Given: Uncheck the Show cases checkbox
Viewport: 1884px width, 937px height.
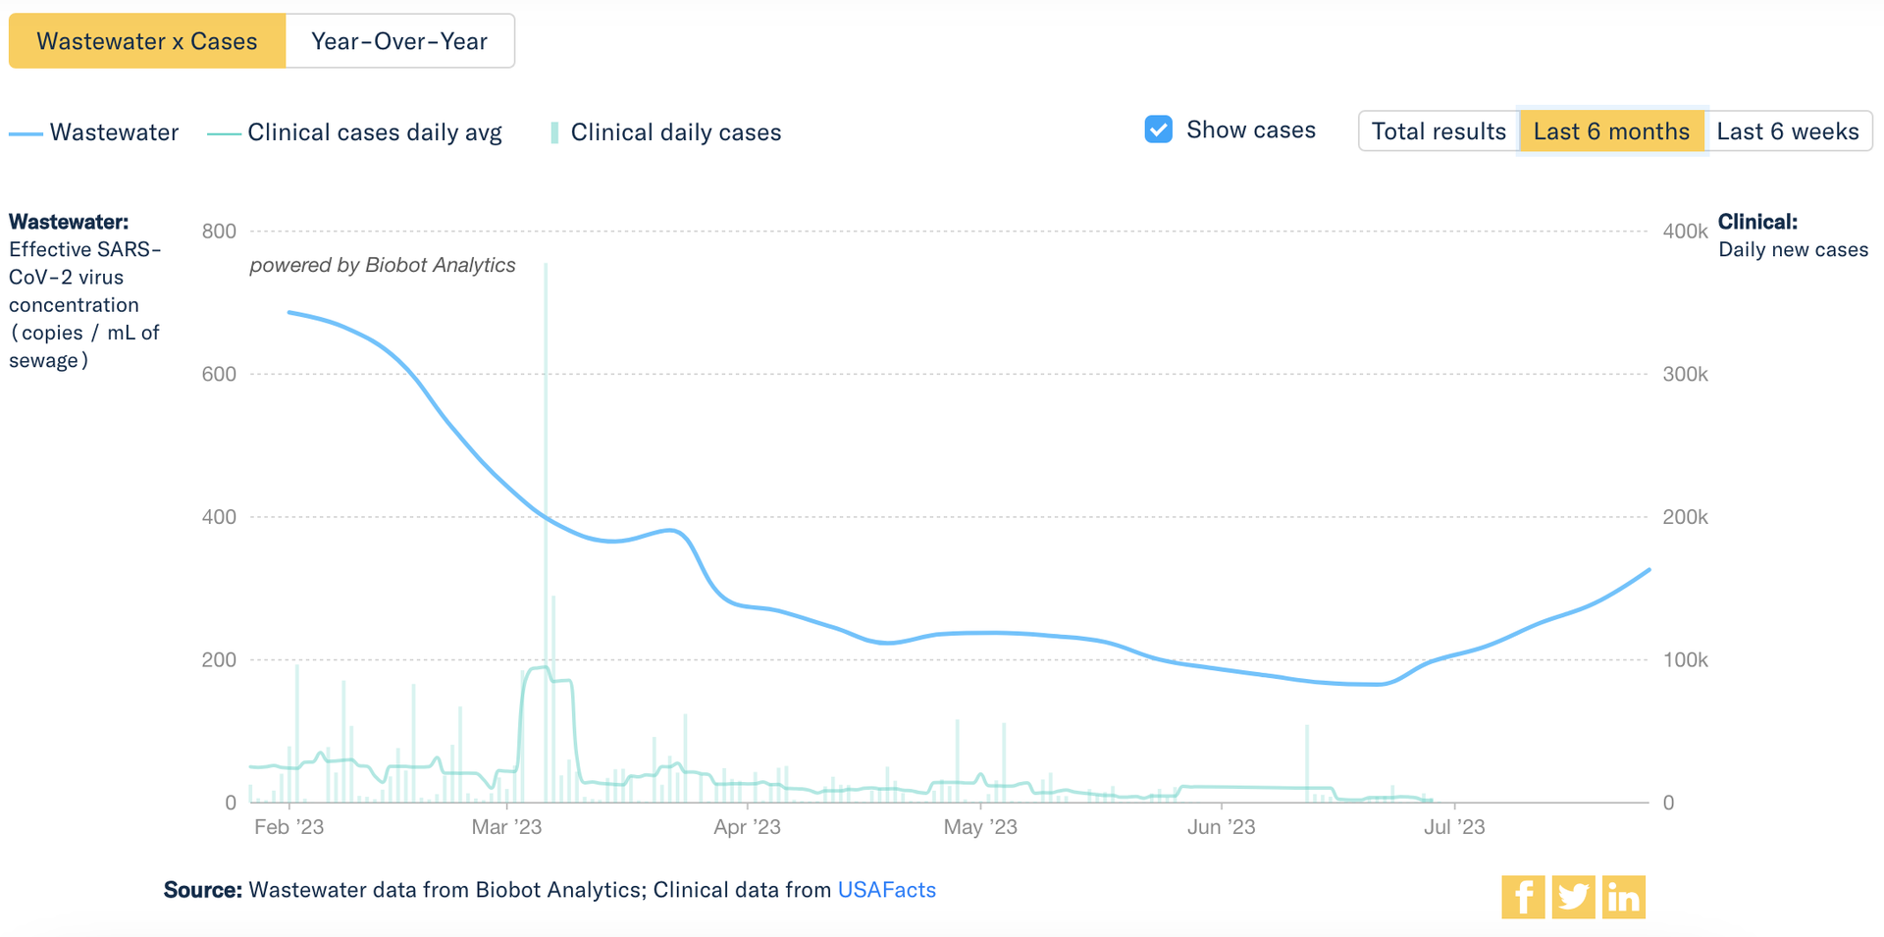Looking at the screenshot, I should (x=1159, y=130).
